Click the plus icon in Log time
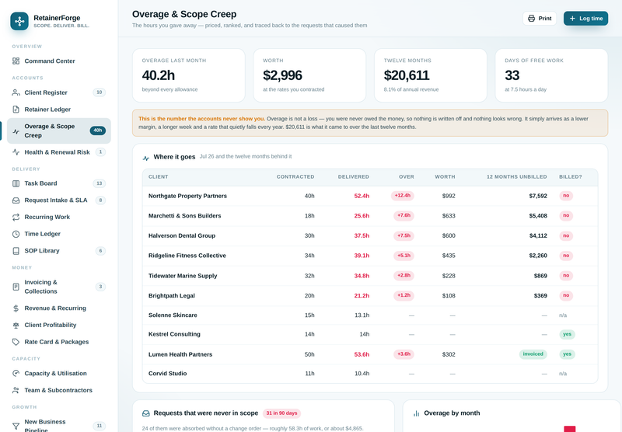 point(572,18)
